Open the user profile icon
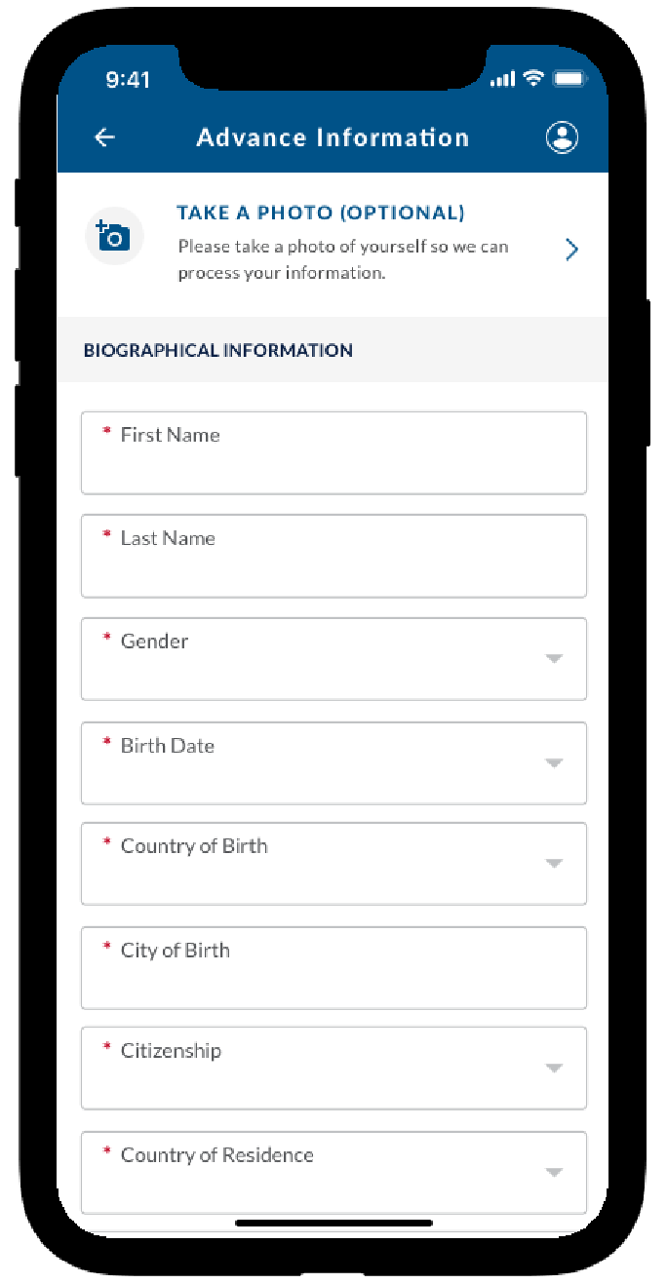This screenshot has height=1284, width=667. 562,137
